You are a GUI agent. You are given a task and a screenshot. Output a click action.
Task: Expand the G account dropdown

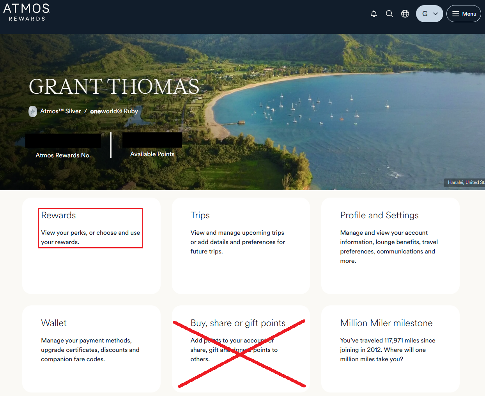pos(429,14)
